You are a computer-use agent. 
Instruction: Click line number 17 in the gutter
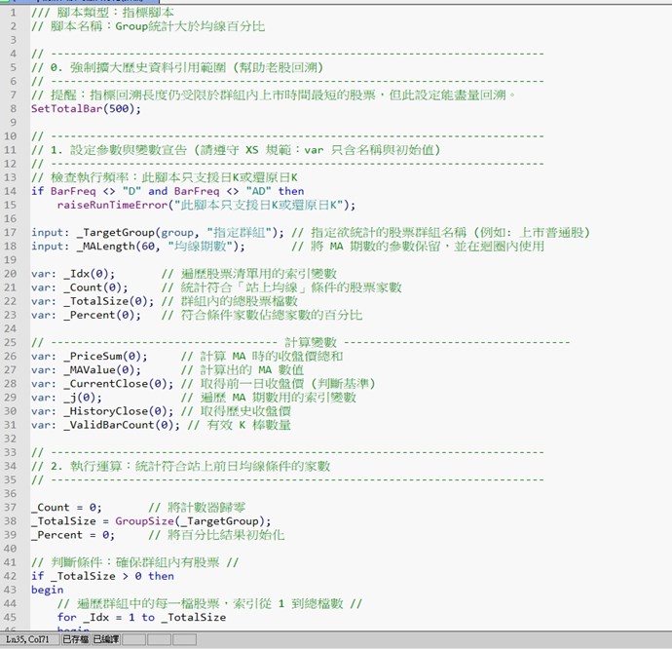14,232
